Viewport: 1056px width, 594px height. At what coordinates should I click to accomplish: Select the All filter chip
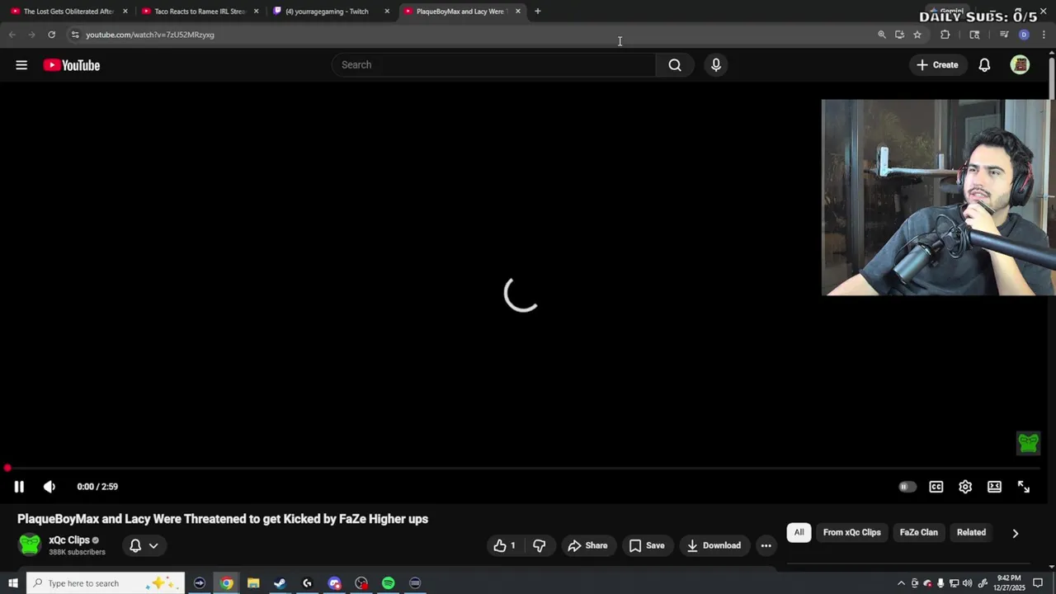(x=799, y=532)
